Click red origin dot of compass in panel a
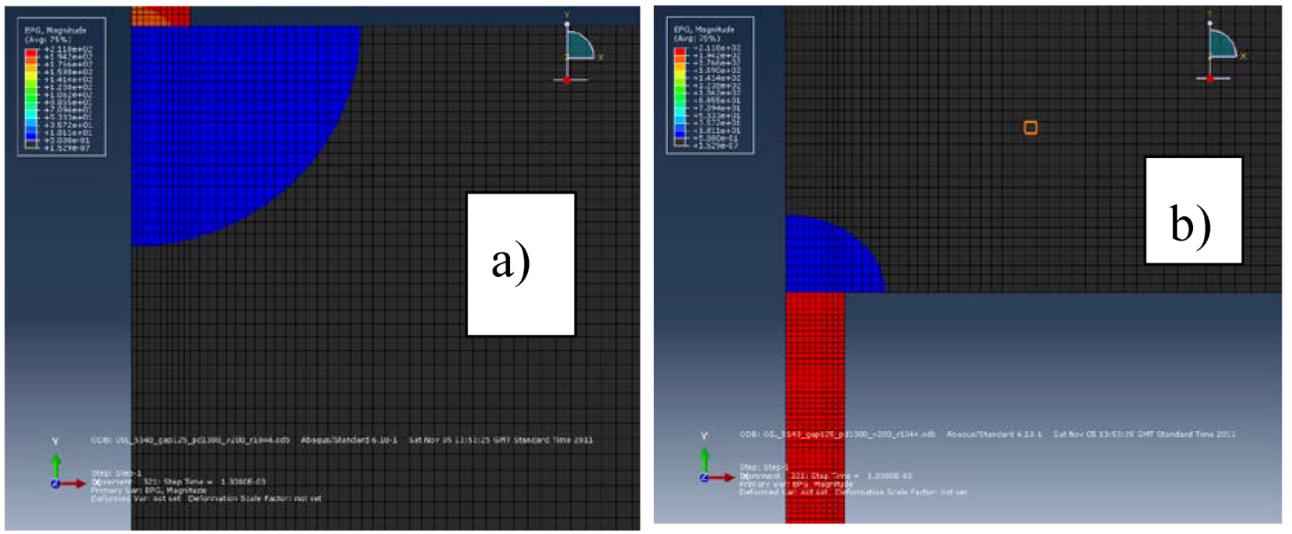Screen dimensions: 1292x534 567,80
